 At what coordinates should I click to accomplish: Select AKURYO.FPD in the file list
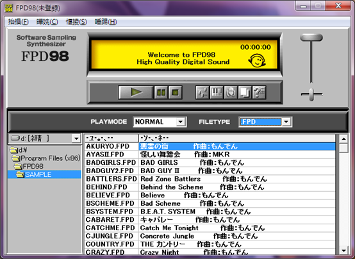(x=210, y=146)
